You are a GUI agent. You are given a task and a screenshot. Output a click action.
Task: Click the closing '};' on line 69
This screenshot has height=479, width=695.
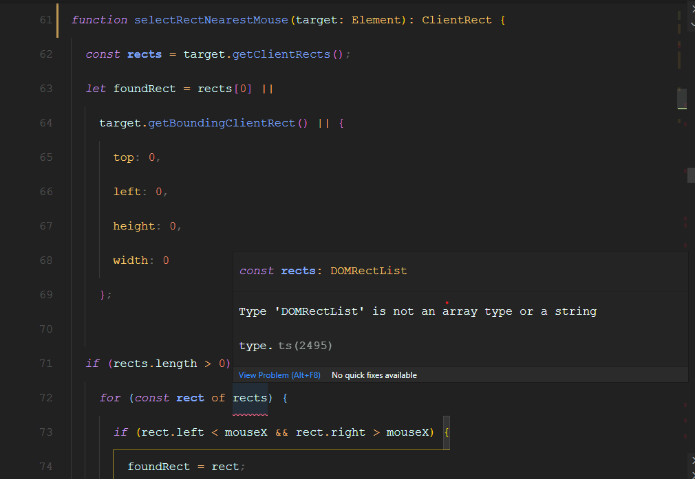coord(106,295)
